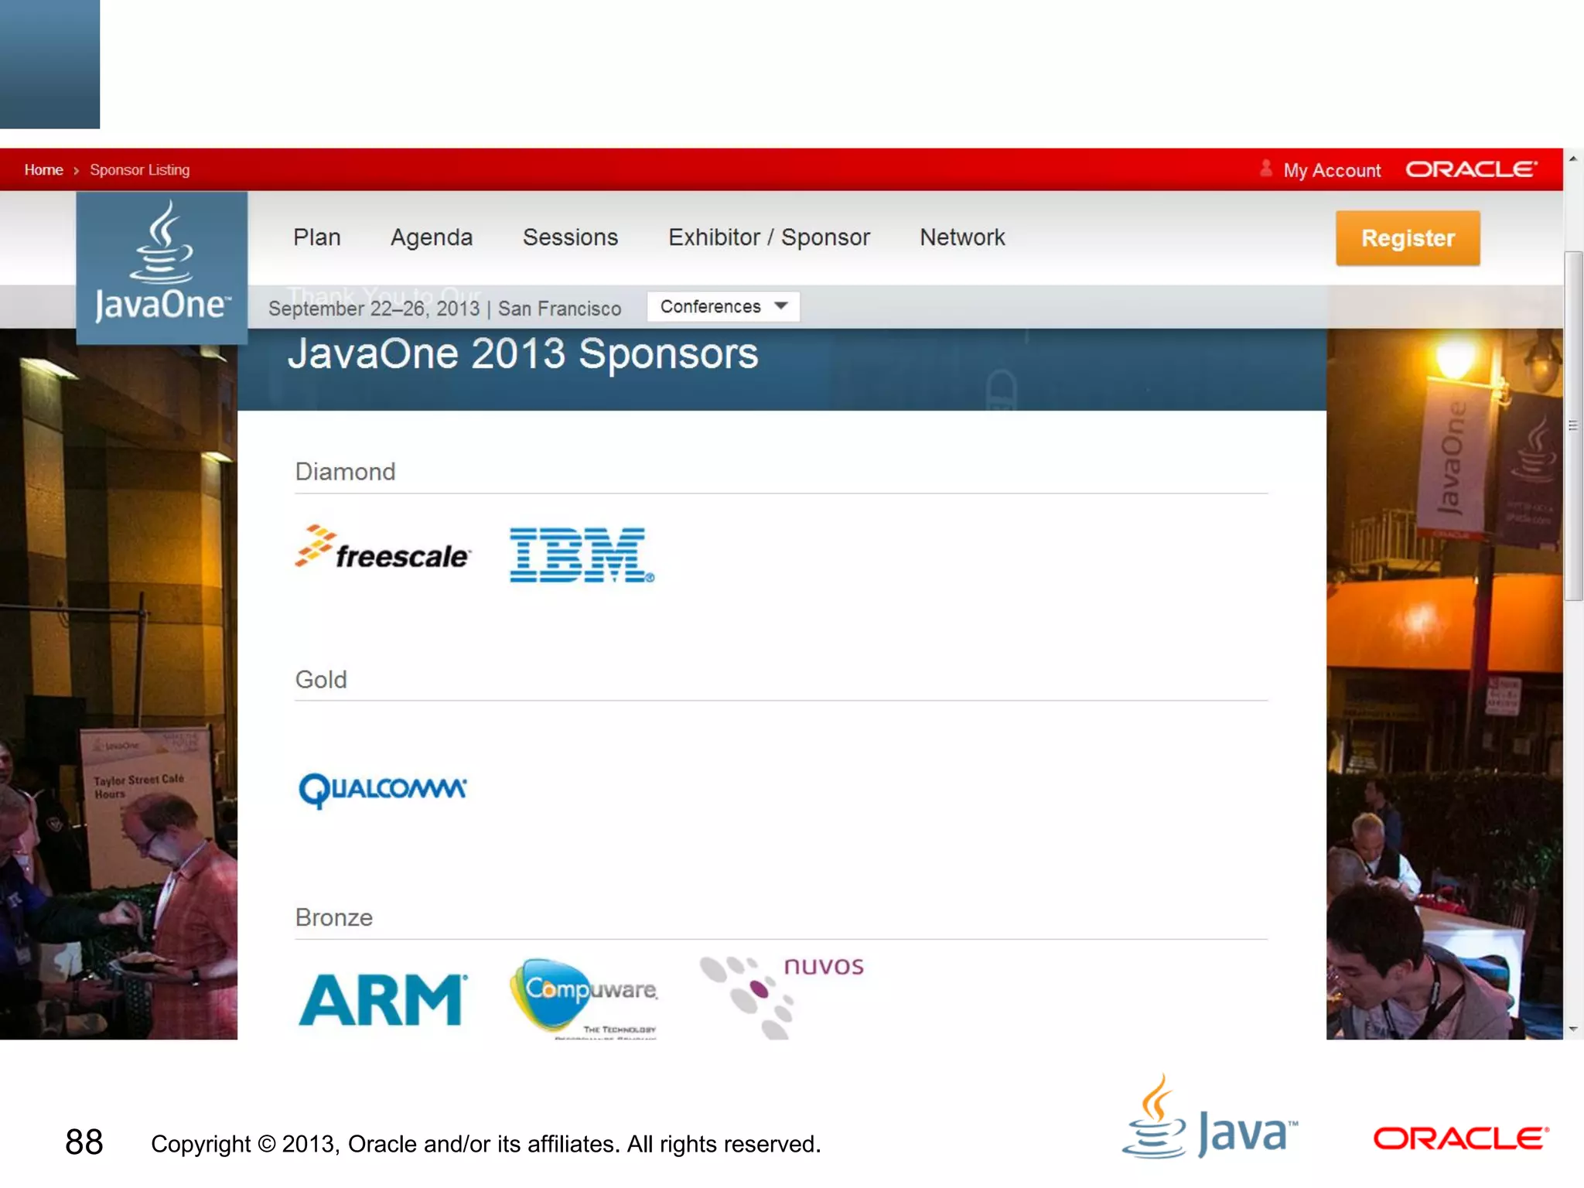Open the Qualcomm sponsor logo
The width and height of the screenshot is (1584, 1188).
pyautogui.click(x=383, y=790)
